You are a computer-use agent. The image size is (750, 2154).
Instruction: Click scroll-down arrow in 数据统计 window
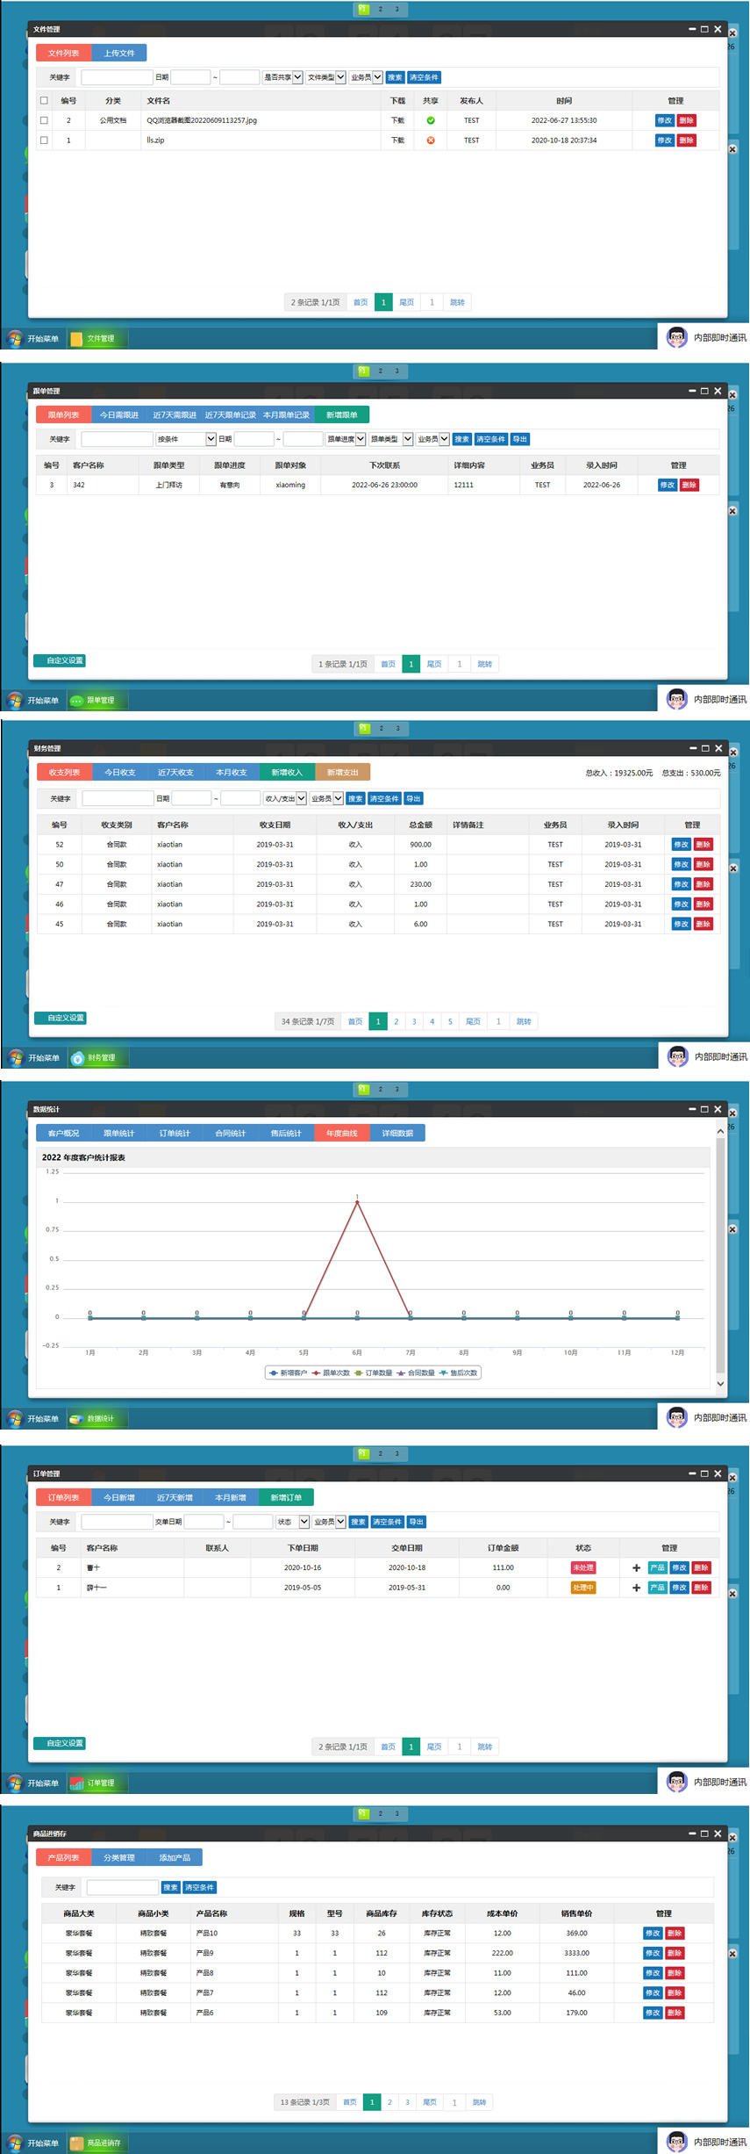[721, 1384]
